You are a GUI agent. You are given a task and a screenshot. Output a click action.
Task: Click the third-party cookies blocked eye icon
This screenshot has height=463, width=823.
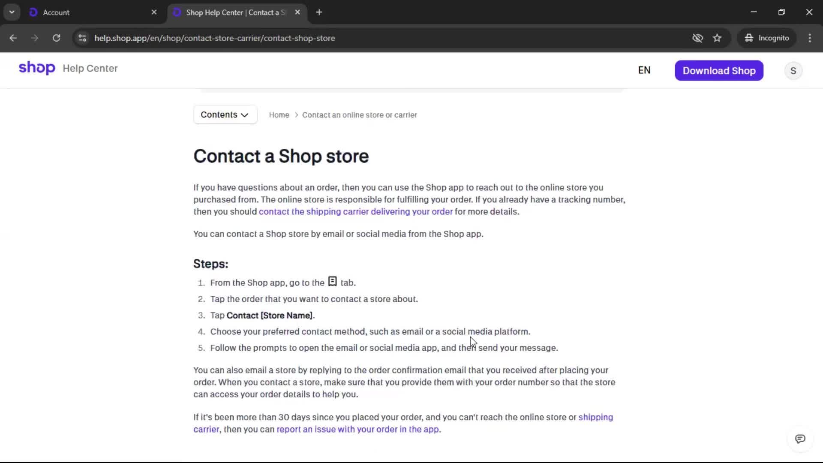click(697, 38)
